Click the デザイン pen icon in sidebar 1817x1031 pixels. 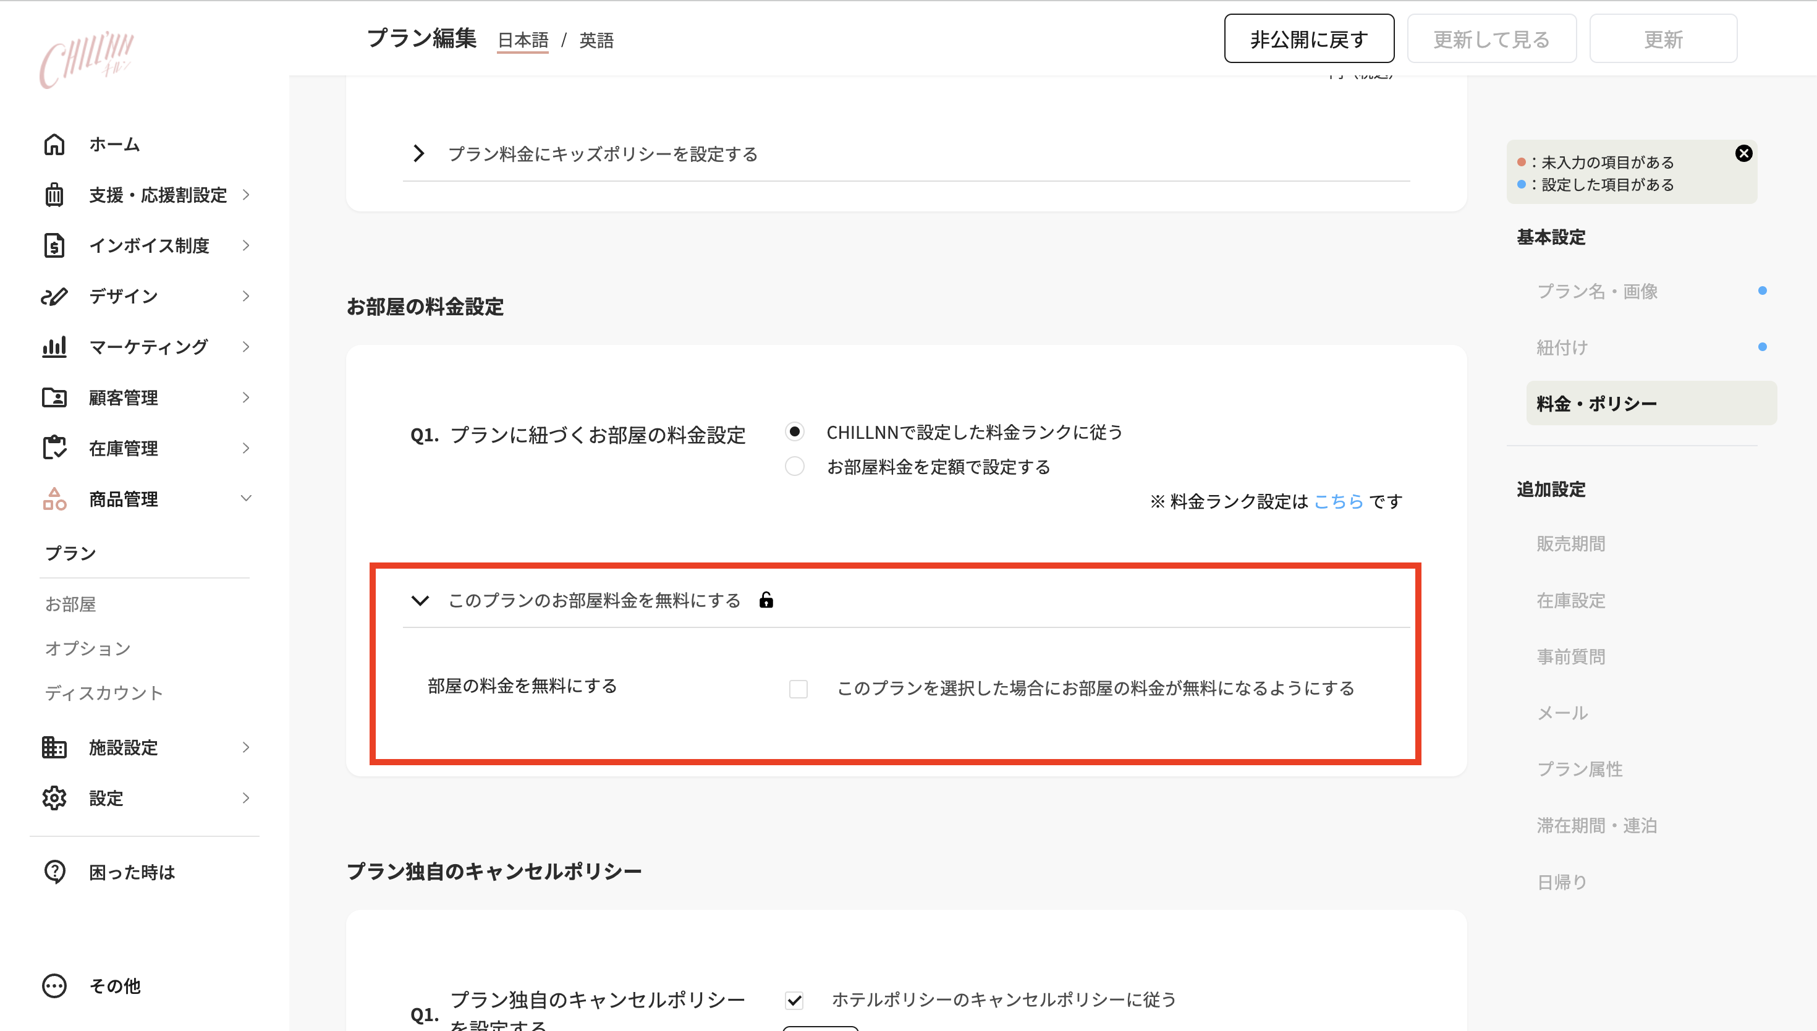(54, 296)
